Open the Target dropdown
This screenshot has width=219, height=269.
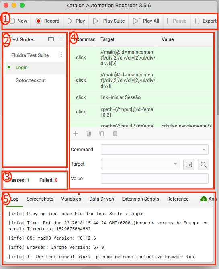[x=140, y=164]
